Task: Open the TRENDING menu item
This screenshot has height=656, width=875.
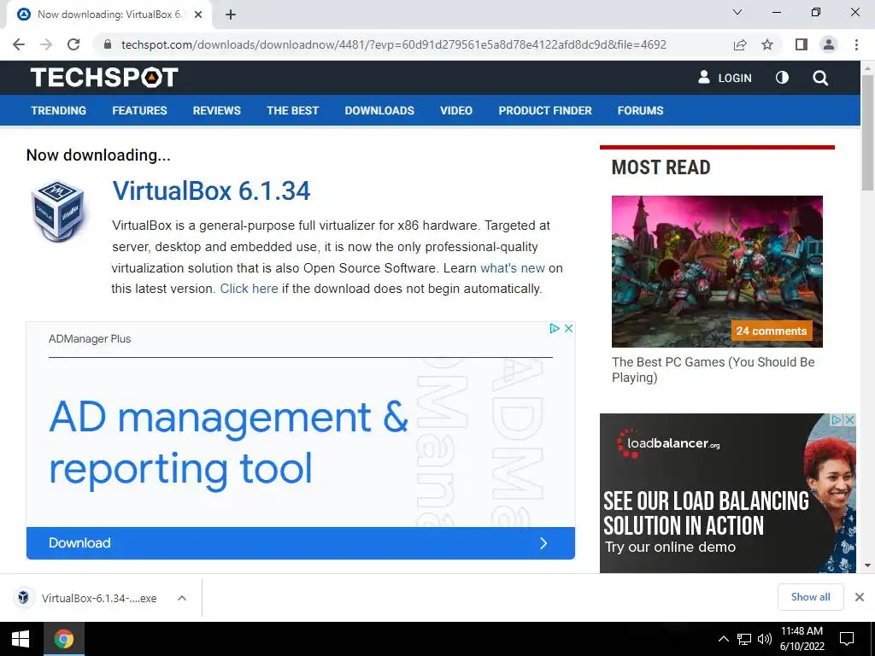Action: (59, 110)
